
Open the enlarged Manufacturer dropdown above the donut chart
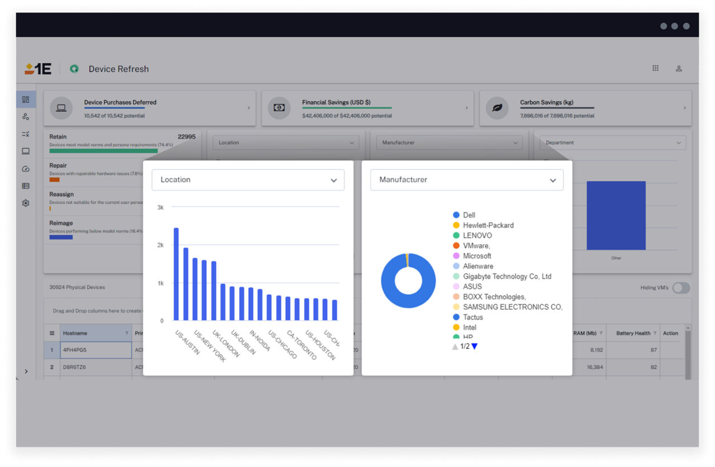coord(467,180)
